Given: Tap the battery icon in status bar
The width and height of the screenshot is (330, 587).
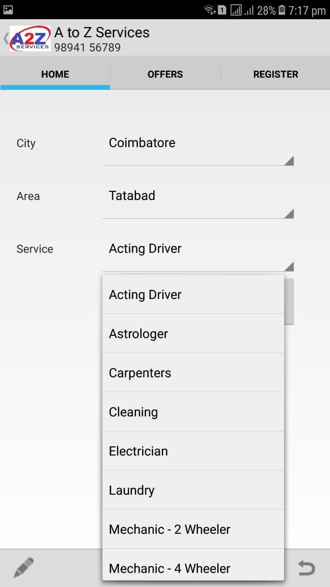Looking at the screenshot, I should [x=282, y=10].
